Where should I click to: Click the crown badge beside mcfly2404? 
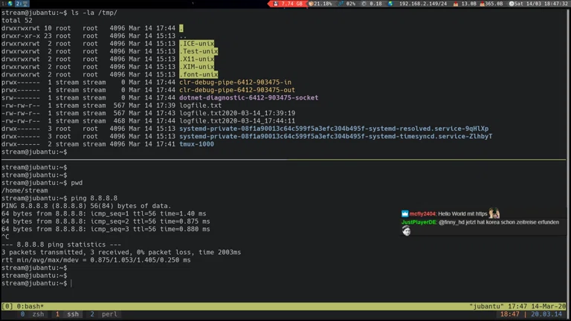click(405, 213)
